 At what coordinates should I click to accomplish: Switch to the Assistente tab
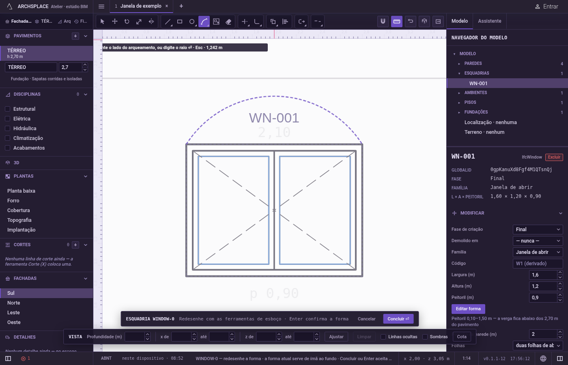coord(490,21)
